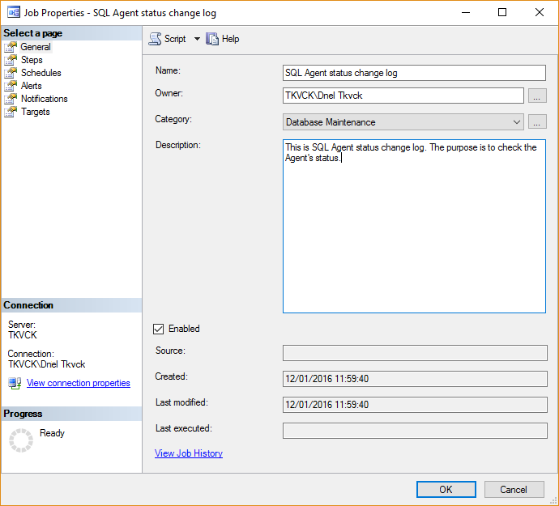Toggle the Enabled checkbox
The width and height of the screenshot is (559, 506).
tap(159, 329)
